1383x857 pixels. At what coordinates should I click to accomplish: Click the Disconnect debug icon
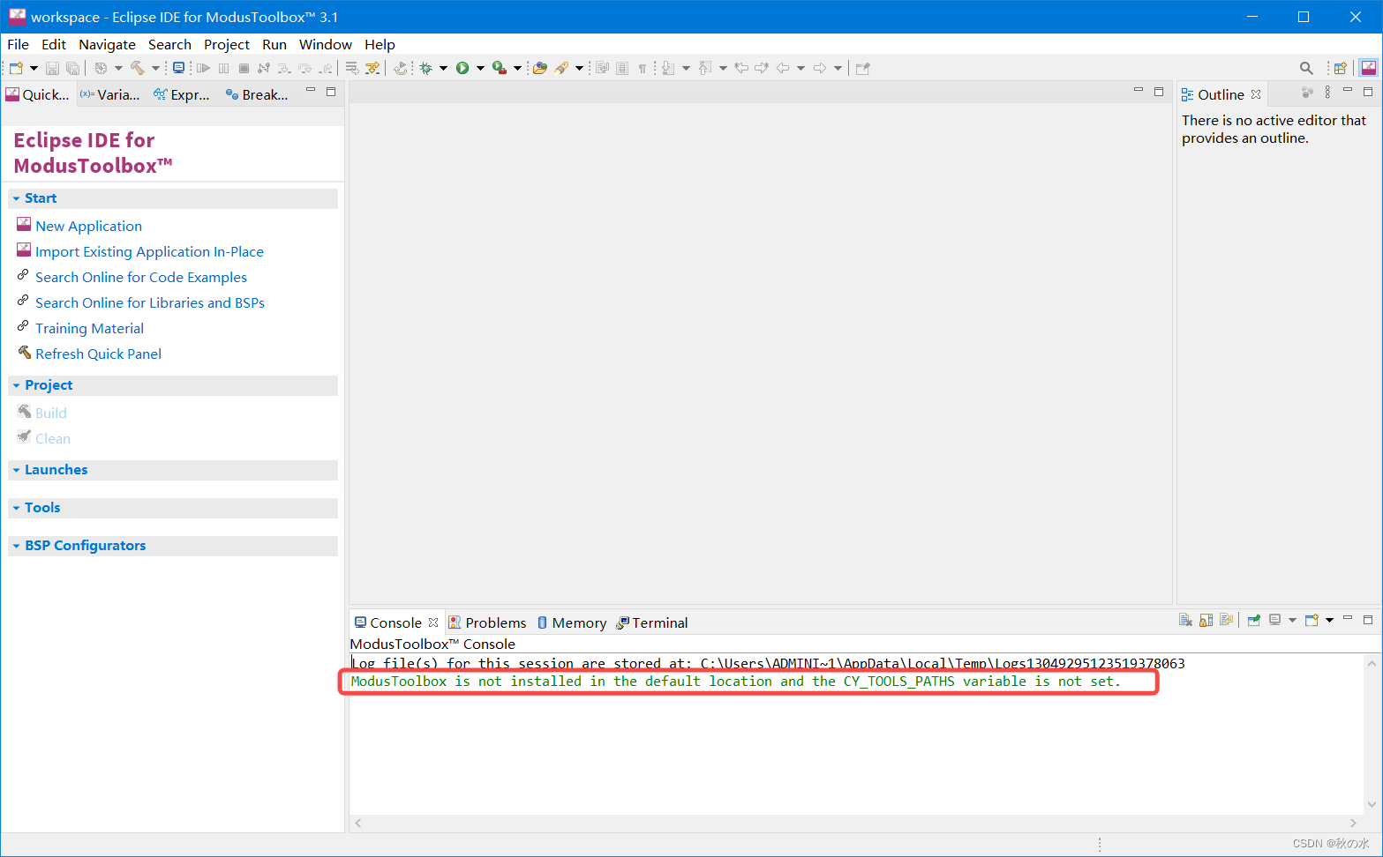coord(264,68)
